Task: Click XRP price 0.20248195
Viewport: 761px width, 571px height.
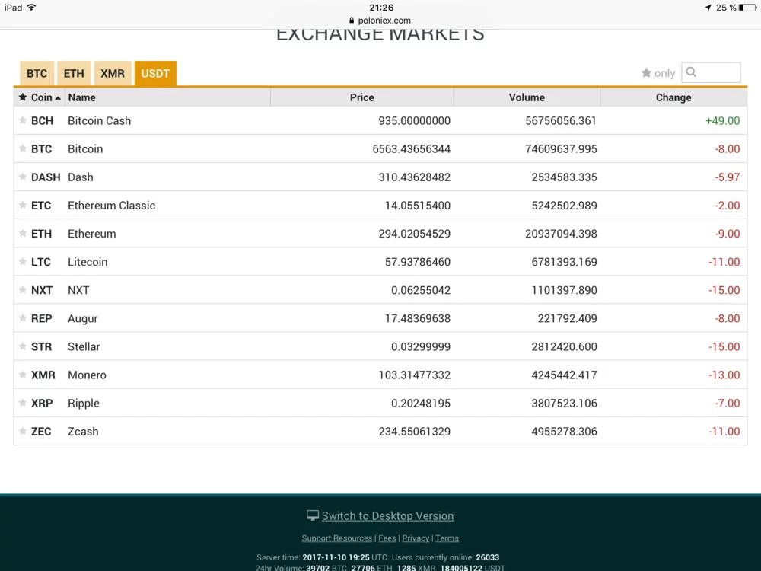Action: click(421, 403)
